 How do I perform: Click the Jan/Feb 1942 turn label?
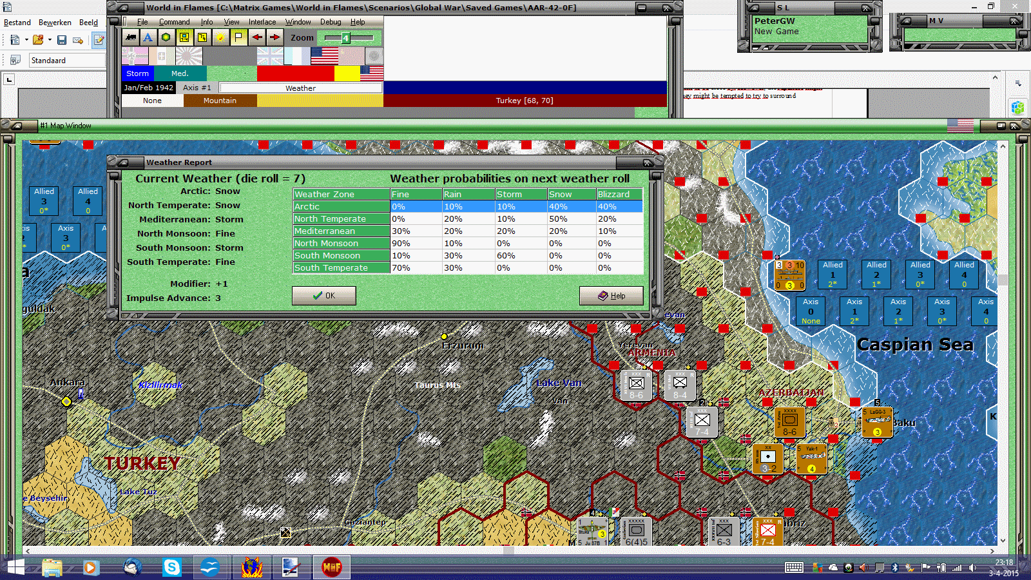coord(149,88)
